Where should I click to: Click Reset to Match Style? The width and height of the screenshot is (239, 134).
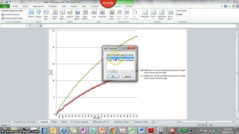coord(12,18)
